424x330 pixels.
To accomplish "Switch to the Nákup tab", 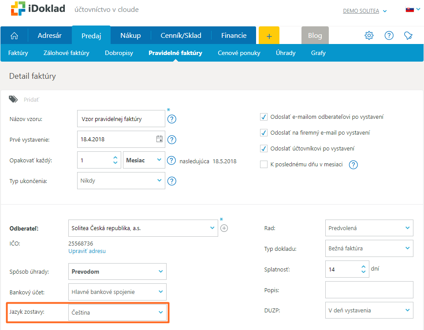I will pos(130,36).
